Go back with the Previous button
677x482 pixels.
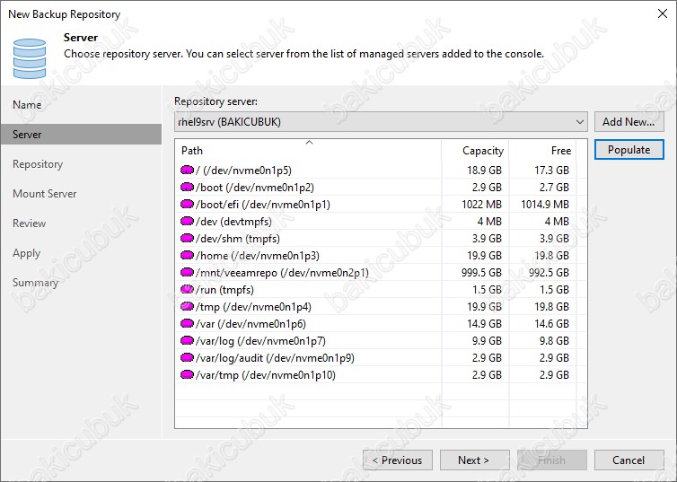point(398,460)
